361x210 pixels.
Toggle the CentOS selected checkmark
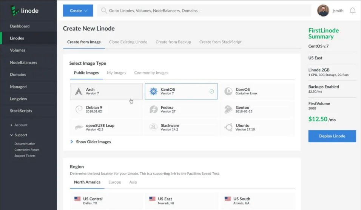tap(211, 91)
